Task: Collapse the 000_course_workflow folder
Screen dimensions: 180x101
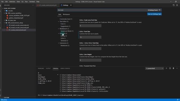Action: click(4, 13)
